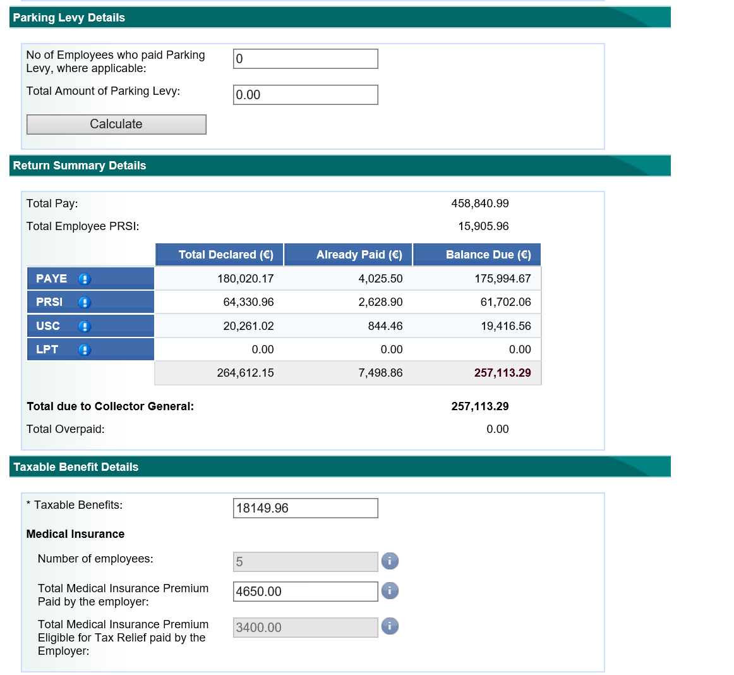The width and height of the screenshot is (734, 675).
Task: Click the Eligible for Tax Relief premium field
Action: coord(305,628)
